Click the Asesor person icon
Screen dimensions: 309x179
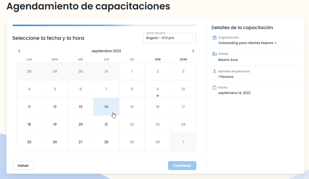tap(214, 54)
